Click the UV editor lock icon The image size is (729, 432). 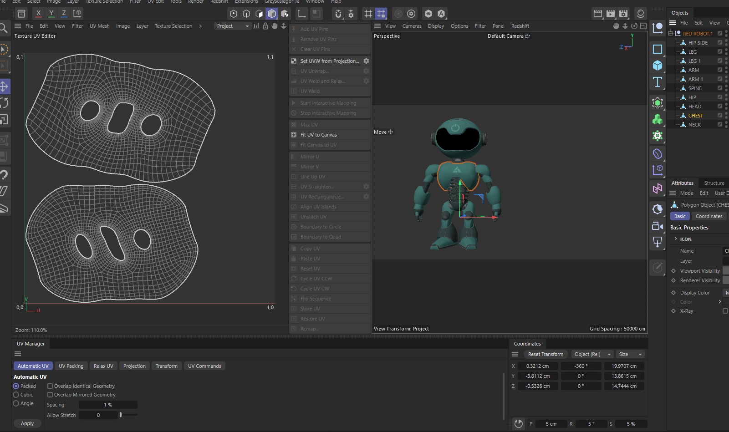(265, 26)
